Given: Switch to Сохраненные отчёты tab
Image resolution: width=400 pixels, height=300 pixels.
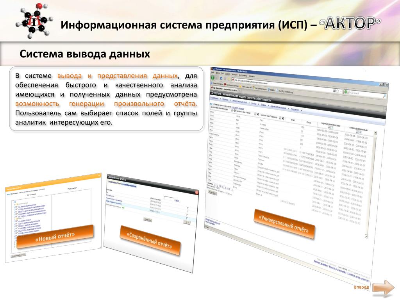Looking at the screenshot, I should pos(114,183).
